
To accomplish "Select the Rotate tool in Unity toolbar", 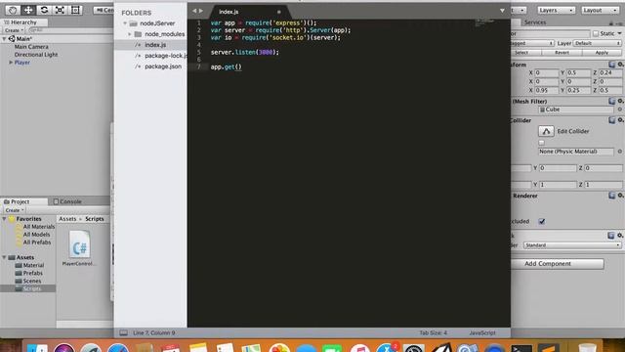I will coord(44,10).
